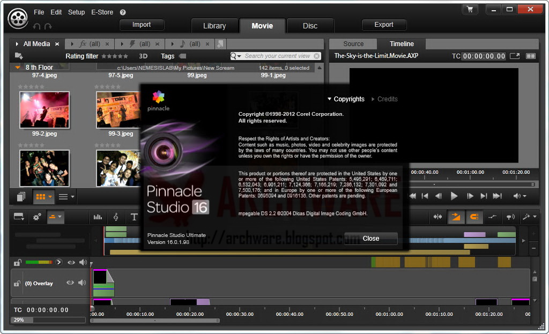The image size is (549, 334).
Task: Click the preview TC timecode field
Action: [x=484, y=56]
